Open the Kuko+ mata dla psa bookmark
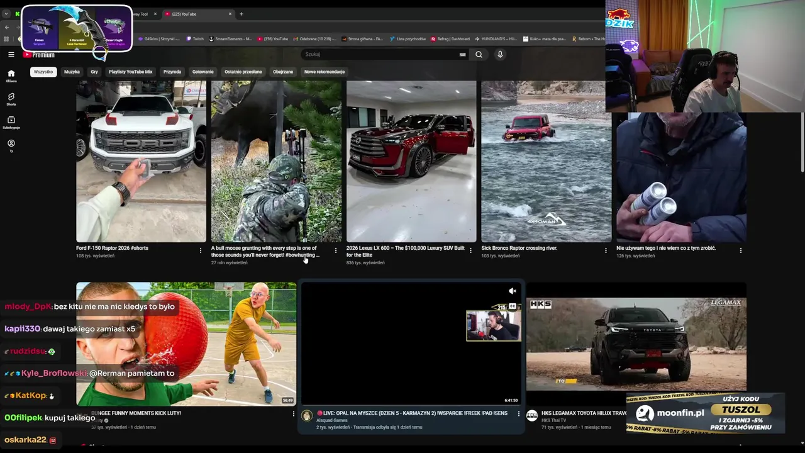This screenshot has width=805, height=453. pyautogui.click(x=545, y=39)
